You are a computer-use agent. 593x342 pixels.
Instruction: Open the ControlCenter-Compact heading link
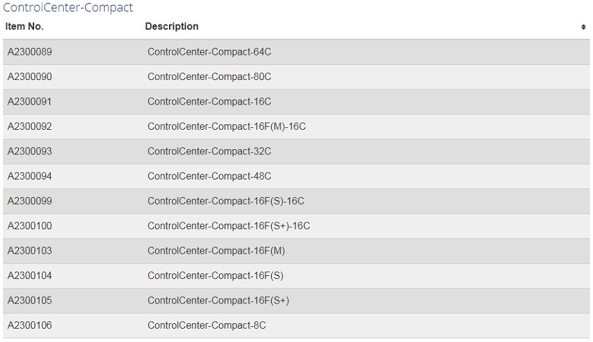(68, 8)
